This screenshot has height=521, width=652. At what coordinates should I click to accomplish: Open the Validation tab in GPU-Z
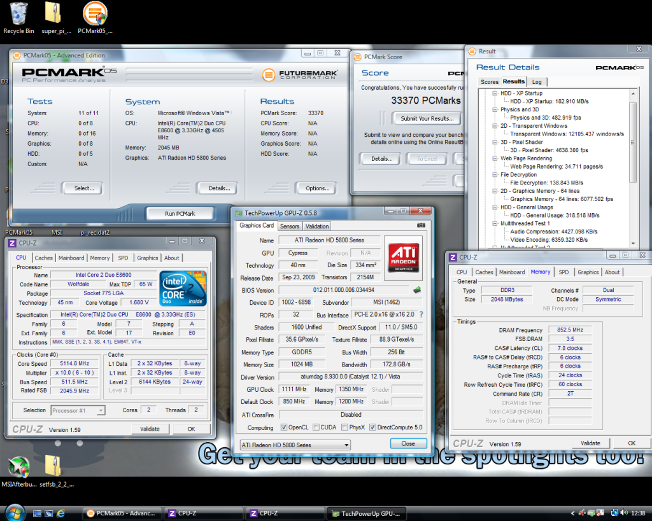pos(317,226)
